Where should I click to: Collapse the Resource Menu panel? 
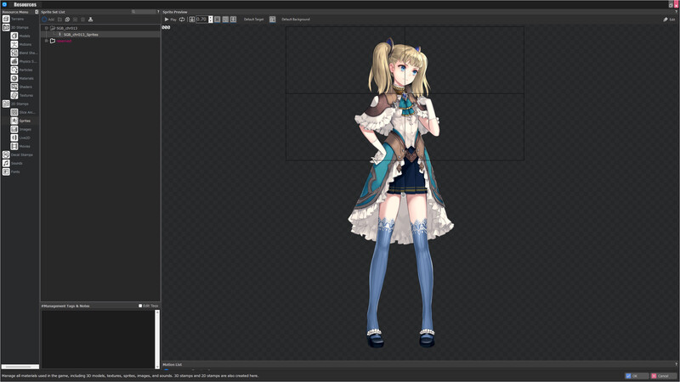click(37, 12)
